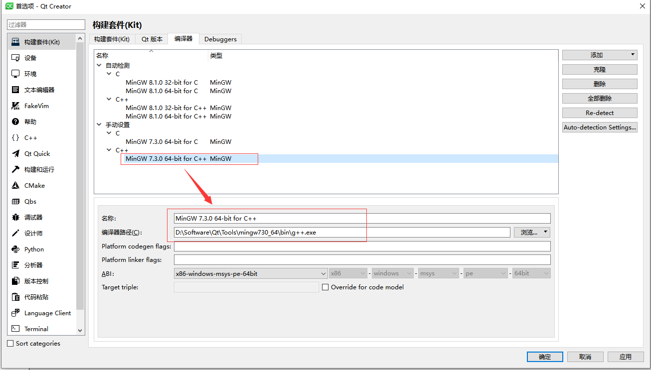The height and width of the screenshot is (370, 651).
Task: Open the Qbs settings icon
Action: [x=15, y=201]
